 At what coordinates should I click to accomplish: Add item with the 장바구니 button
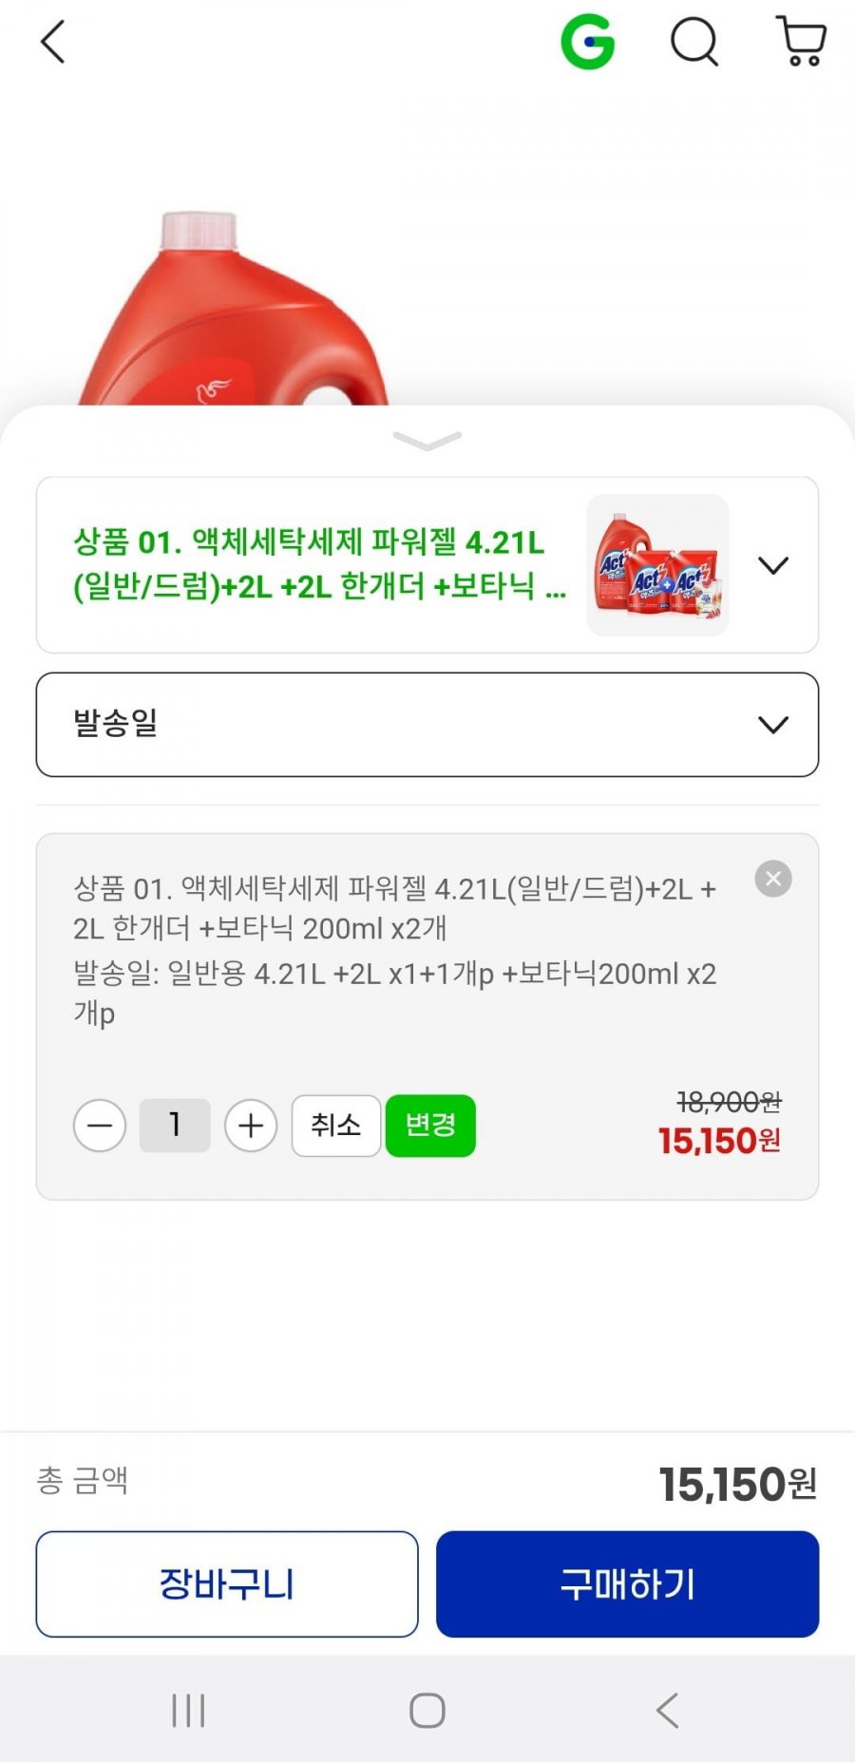[227, 1583]
